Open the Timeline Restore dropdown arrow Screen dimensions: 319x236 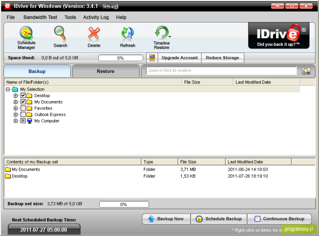(170, 37)
